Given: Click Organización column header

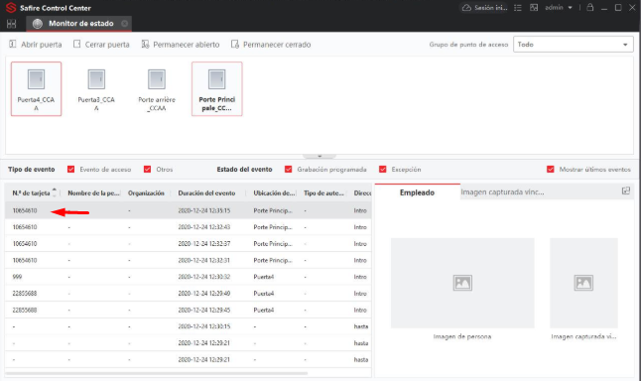Looking at the screenshot, I should coord(146,192).
